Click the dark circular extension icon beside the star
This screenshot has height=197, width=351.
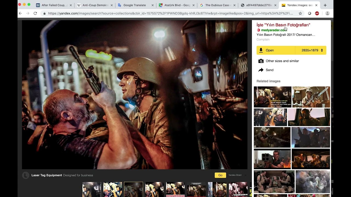pos(310,13)
